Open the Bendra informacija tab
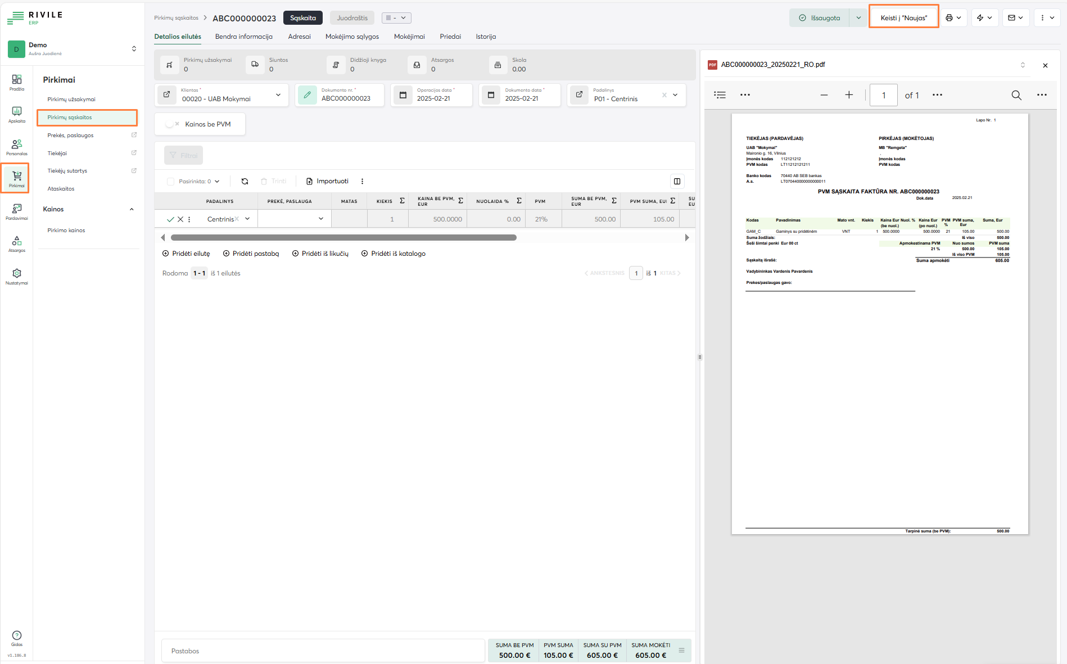The image size is (1067, 664). (x=243, y=37)
